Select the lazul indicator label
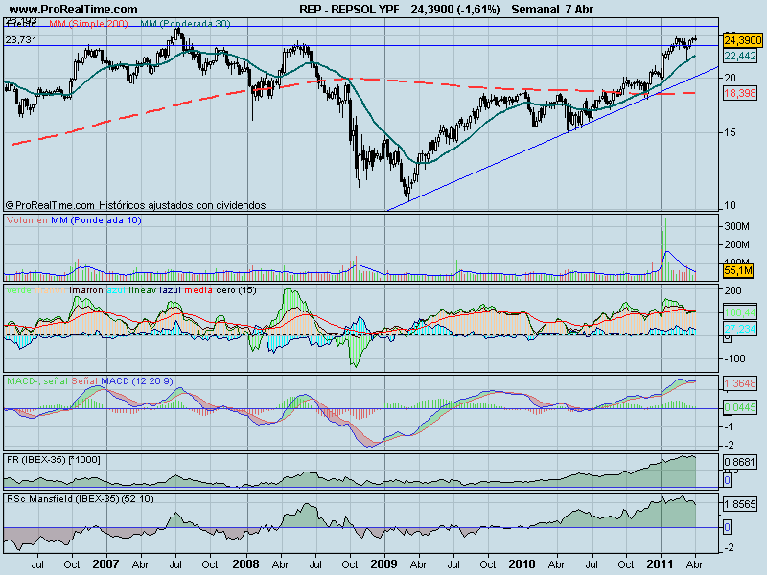Viewport: 767px width, 575px height. coord(171,290)
